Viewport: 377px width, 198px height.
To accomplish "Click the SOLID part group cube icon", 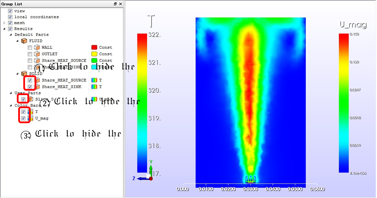I will point(24,73).
